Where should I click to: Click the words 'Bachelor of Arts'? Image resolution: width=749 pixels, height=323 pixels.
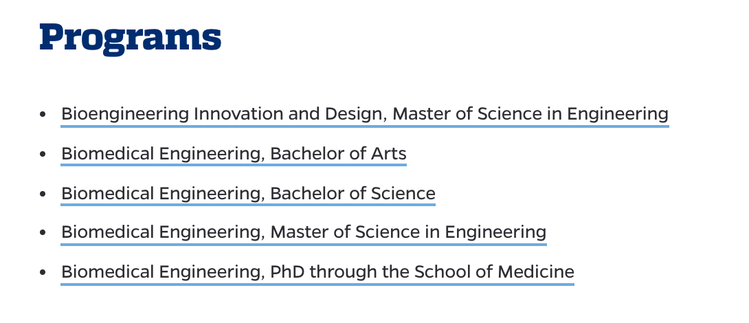coord(338,154)
